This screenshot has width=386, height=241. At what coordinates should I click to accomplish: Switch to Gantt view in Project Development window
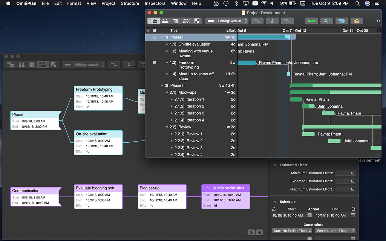[x=154, y=21]
